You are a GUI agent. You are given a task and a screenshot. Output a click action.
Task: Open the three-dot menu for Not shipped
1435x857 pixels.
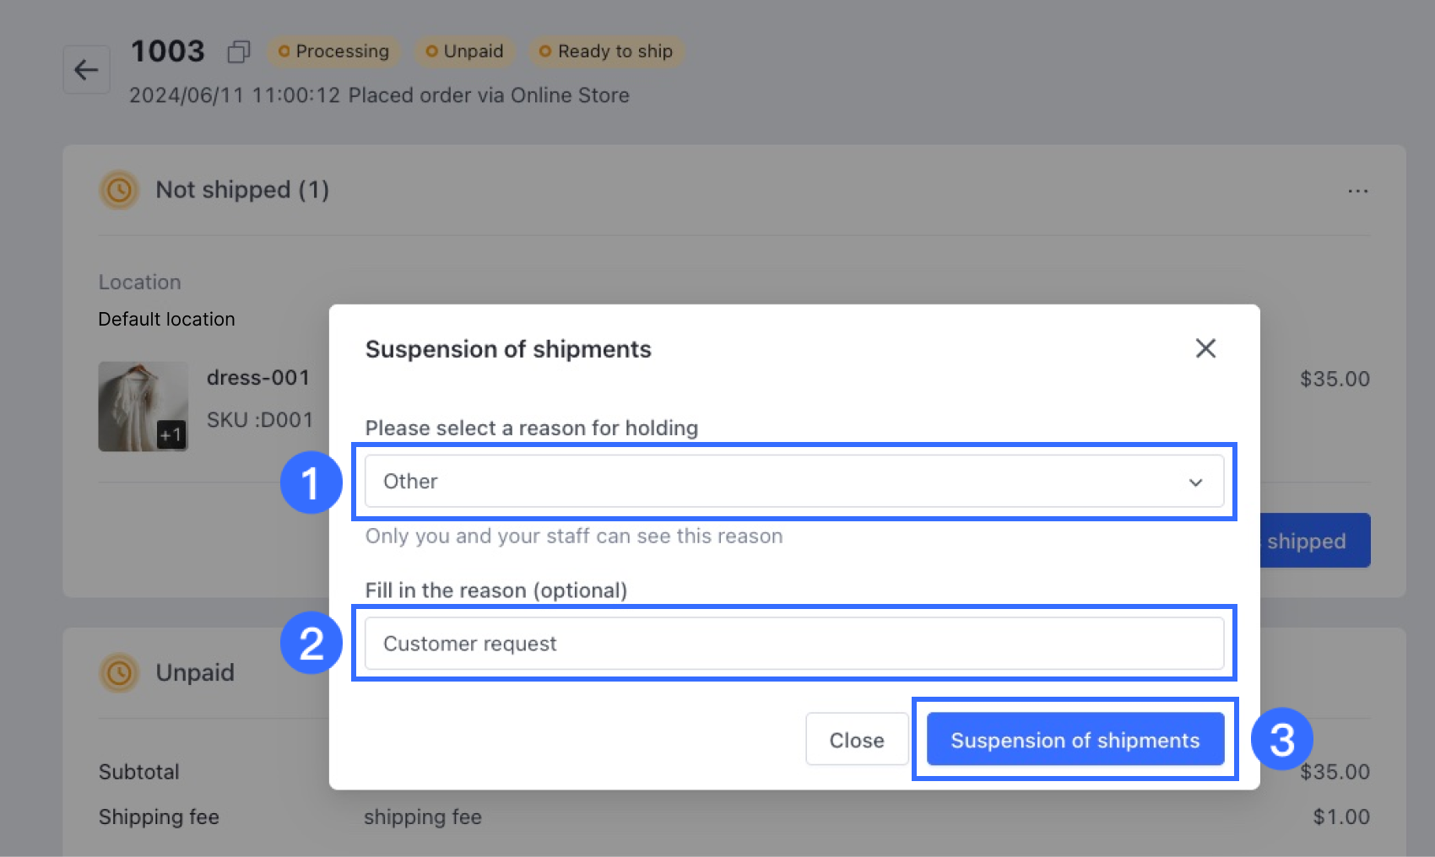point(1357,191)
